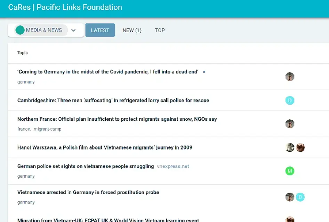Click the poster avatar on the Northern France row
This screenshot has width=329, height=222.
[290, 124]
